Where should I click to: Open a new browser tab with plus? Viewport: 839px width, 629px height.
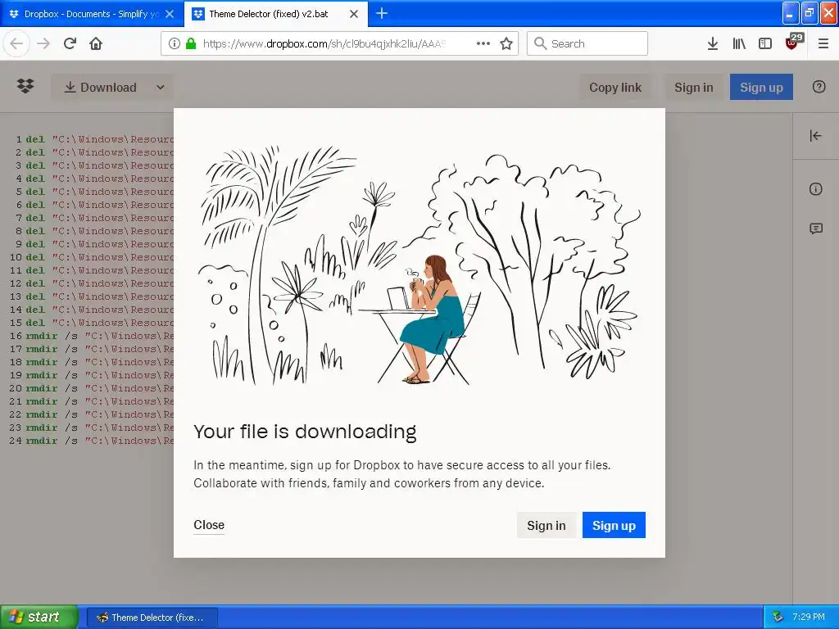pyautogui.click(x=382, y=13)
